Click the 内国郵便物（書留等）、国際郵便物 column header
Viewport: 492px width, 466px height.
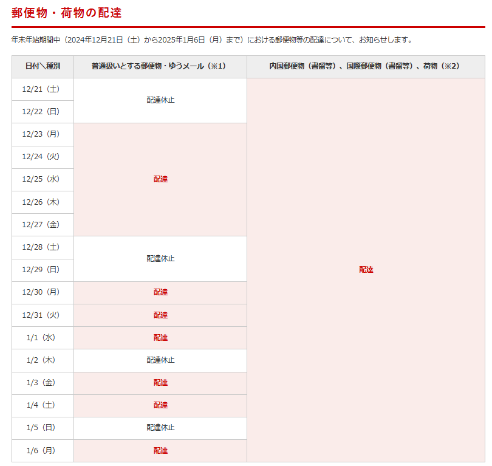pos(366,66)
